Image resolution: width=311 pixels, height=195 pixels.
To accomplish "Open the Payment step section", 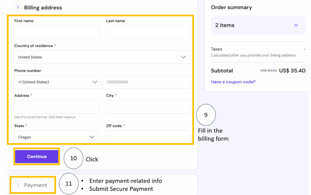I will [x=36, y=185].
